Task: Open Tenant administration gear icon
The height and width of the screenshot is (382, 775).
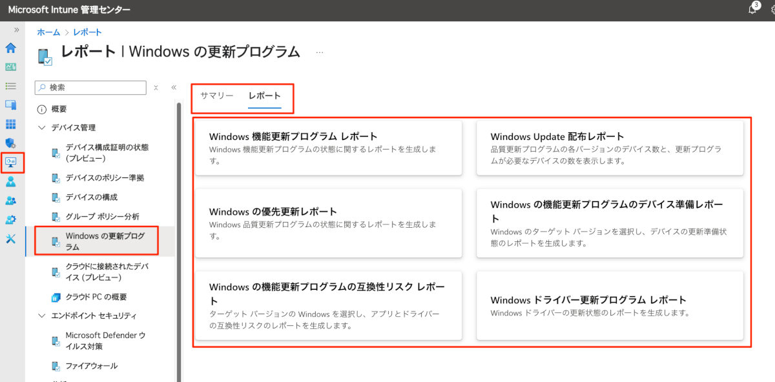Action: coord(10,220)
